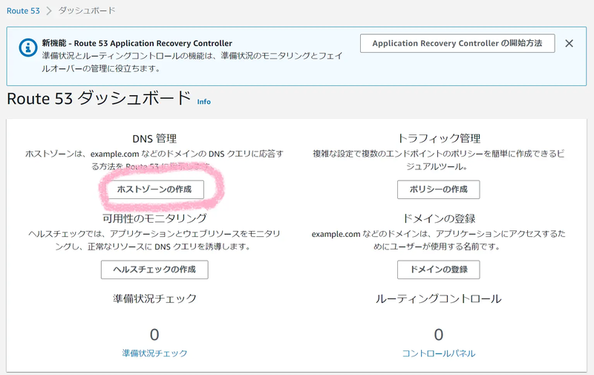Viewport: 594px width, 375px height.
Task: Click ヘルスチェックの作成 button
Action: [154, 270]
